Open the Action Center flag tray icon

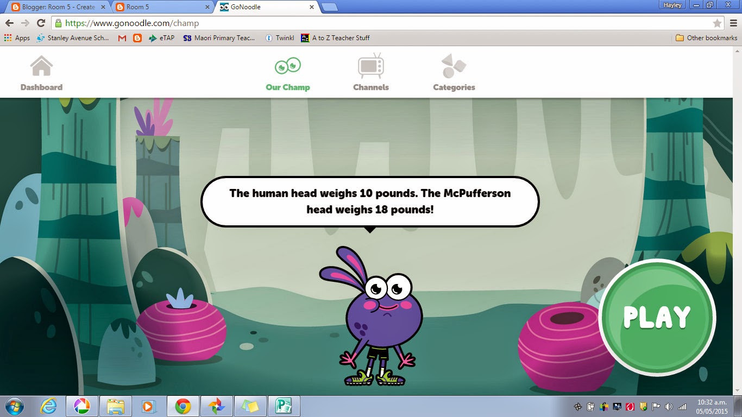coord(656,407)
